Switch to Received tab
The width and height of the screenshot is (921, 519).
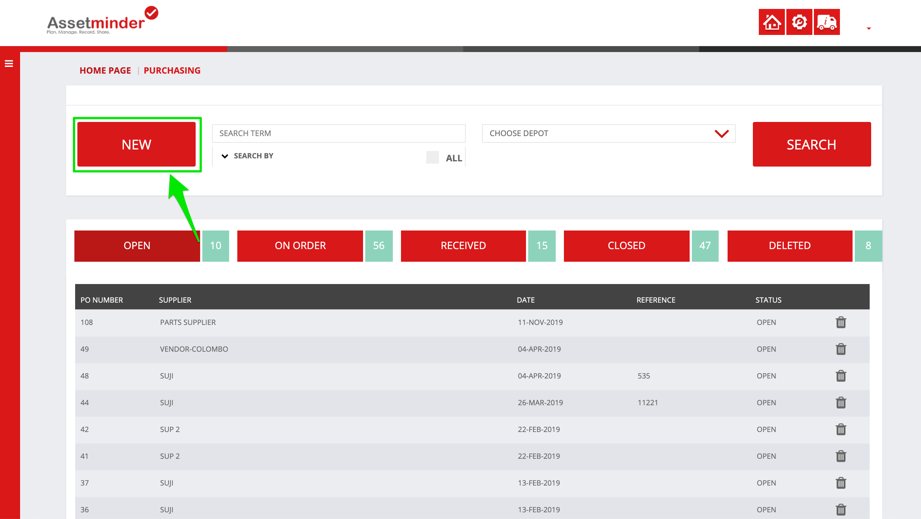[463, 246]
